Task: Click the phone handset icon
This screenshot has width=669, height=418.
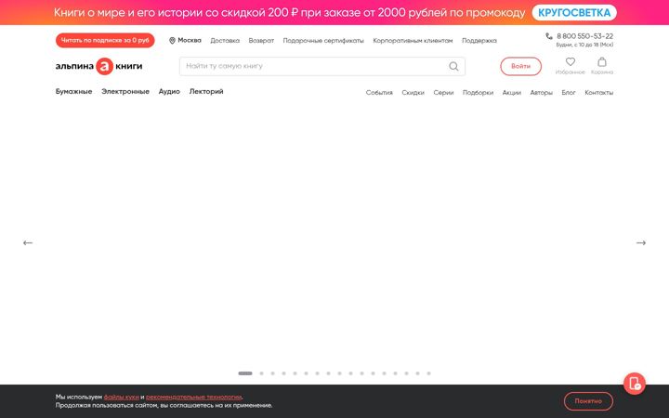Action: coord(549,36)
